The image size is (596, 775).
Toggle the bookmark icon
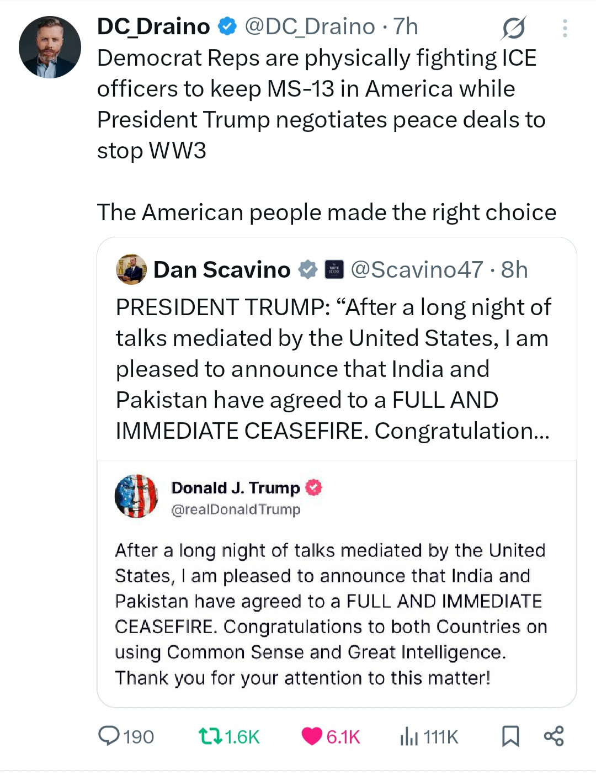click(x=510, y=736)
